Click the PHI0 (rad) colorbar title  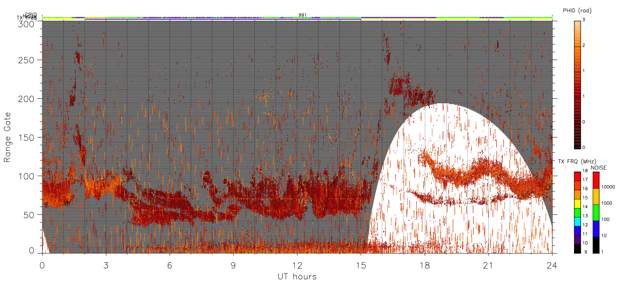point(577,11)
